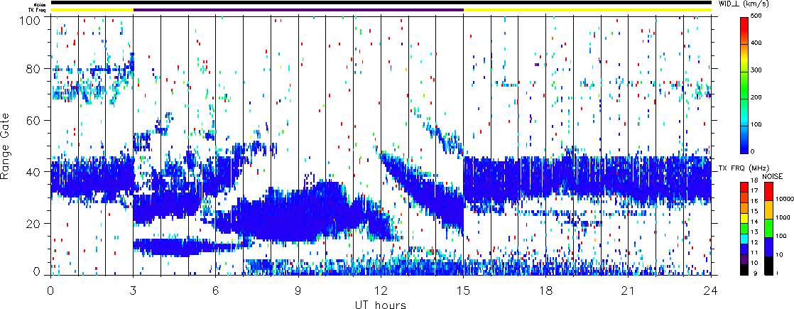The height and width of the screenshot is (309, 794).
Task: Click the purple TX Freq bar segment above the plot
Action: point(298,10)
